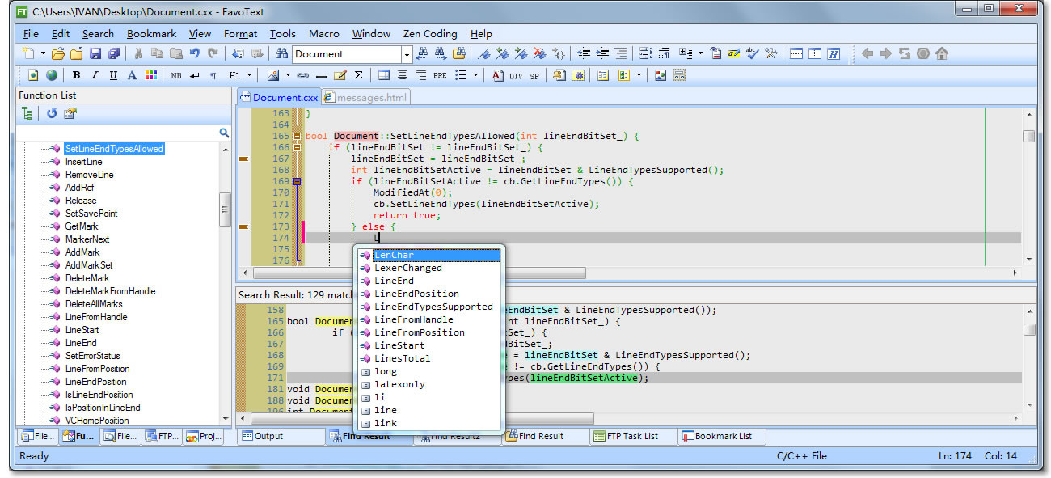This screenshot has height=478, width=1051.
Task: Preview in browser using the globe icon
Action: (52, 75)
